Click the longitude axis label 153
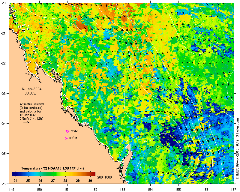This screenshot has height=192, width=240. coord(123,189)
